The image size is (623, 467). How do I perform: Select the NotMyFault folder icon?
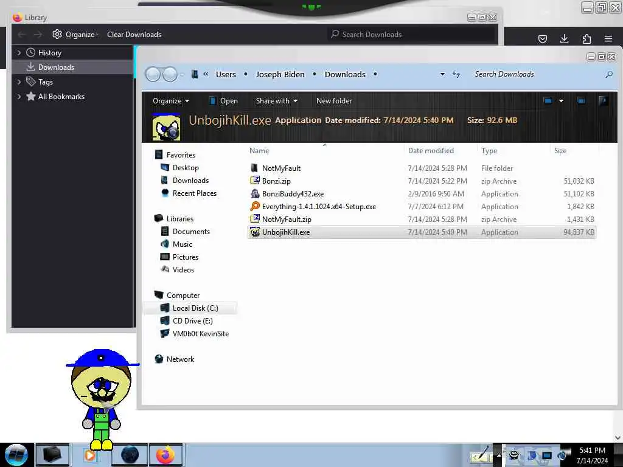(255, 168)
